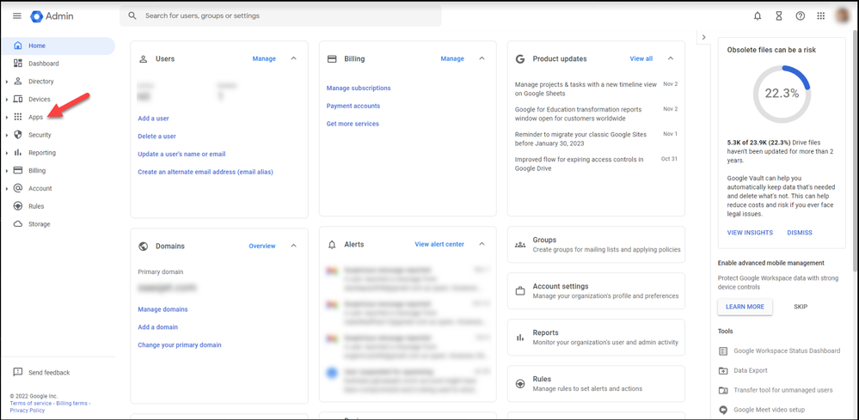Image resolution: width=859 pixels, height=420 pixels.
Task: Open the Account settings card
Action: (x=596, y=291)
